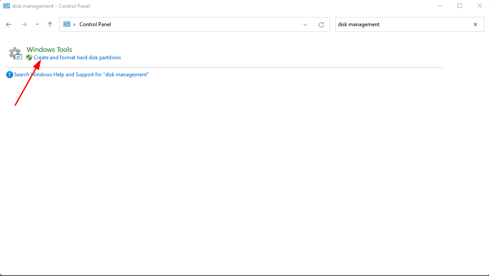Image resolution: width=489 pixels, height=276 pixels.
Task: Open the Windows Tools gear icon
Action: click(15, 53)
